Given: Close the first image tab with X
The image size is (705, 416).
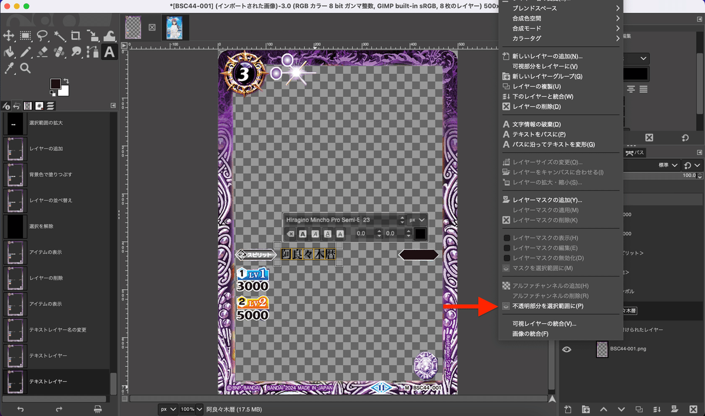Looking at the screenshot, I should [x=152, y=27].
